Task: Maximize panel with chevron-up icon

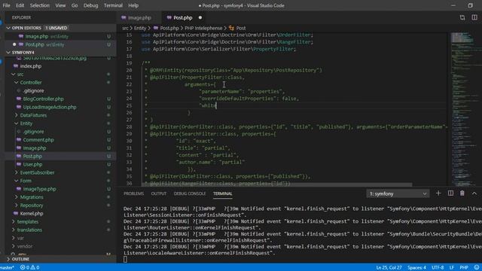Action: pyautogui.click(x=474, y=193)
